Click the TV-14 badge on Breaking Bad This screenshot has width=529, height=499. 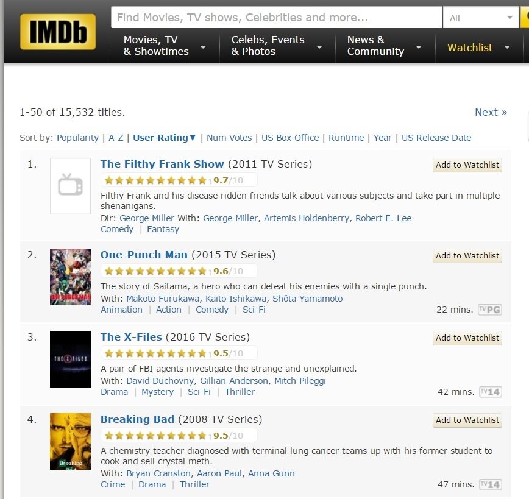tap(490, 484)
